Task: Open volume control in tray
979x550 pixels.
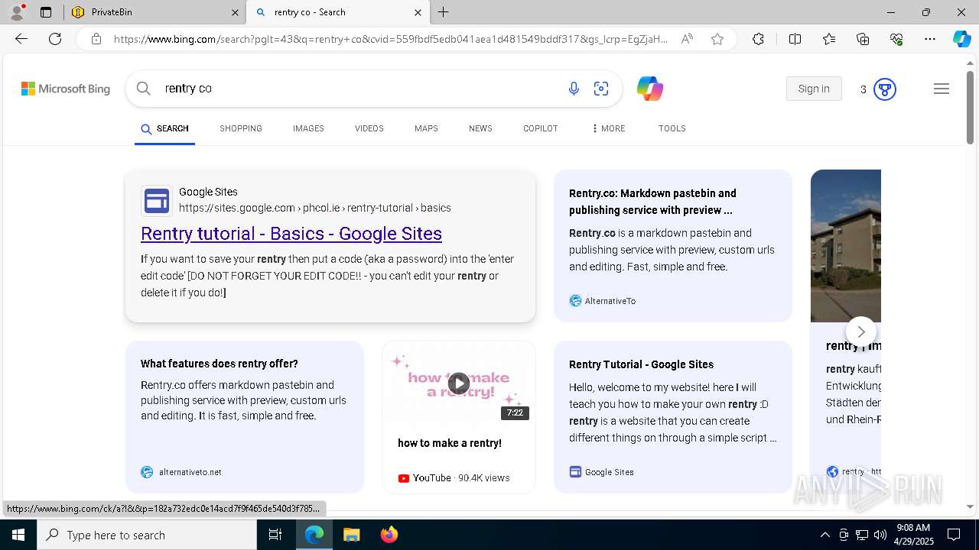Action: 880,535
